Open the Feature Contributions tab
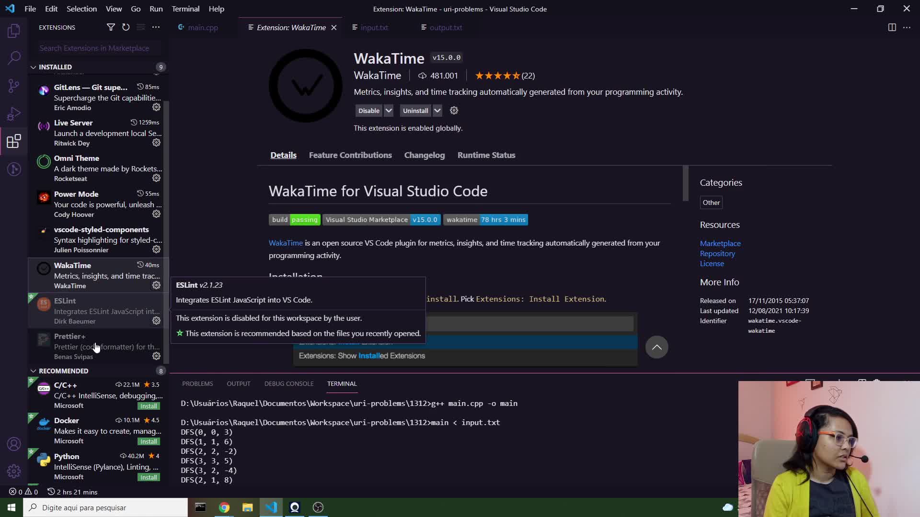 [x=350, y=155]
